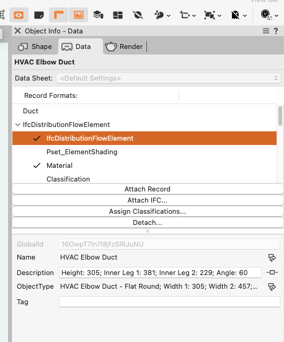
Task: Open the bell-slash toolbar dropdown arrow
Action: (245, 15)
